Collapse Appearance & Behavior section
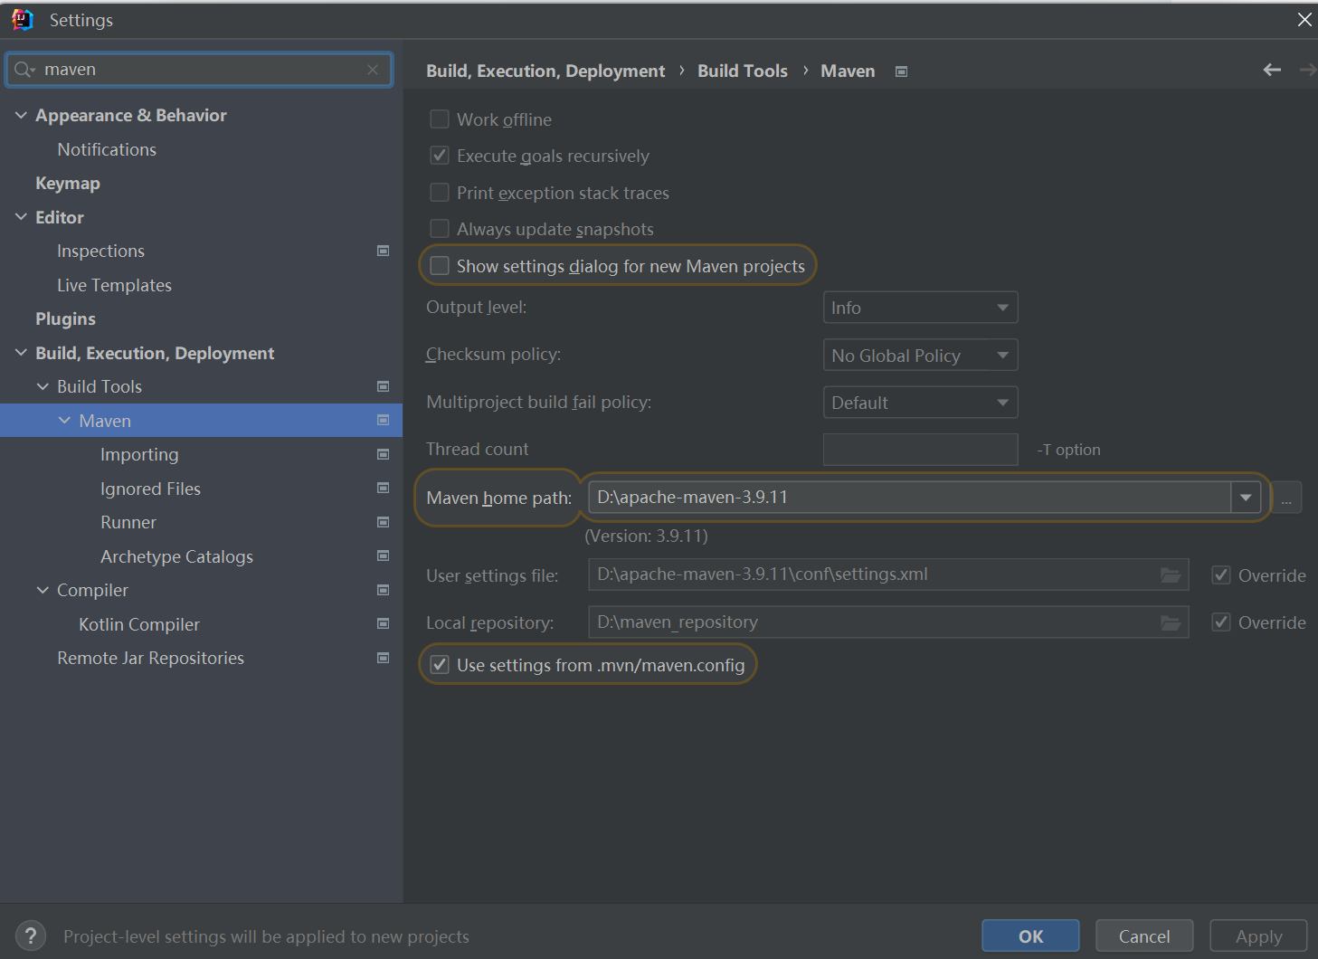Screen dimensions: 1318x959 (x=21, y=115)
